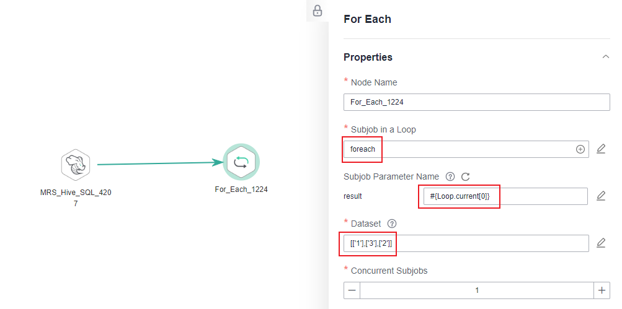This screenshot has width=622, height=309.
Task: Click edit pencil next to Dataset field
Action: click(x=601, y=243)
